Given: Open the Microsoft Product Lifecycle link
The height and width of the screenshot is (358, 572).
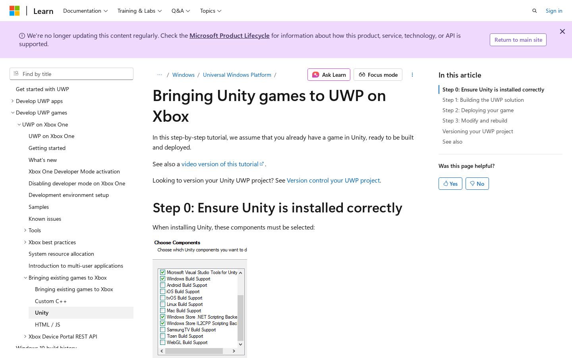Looking at the screenshot, I should click(x=230, y=35).
